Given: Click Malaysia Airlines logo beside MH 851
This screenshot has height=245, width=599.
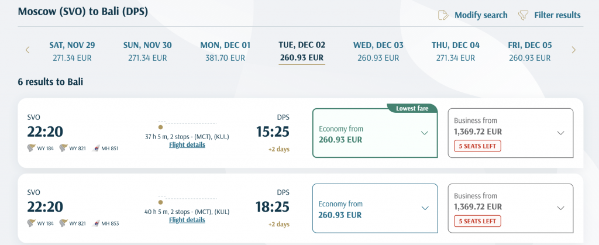Looking at the screenshot, I should 95,148.
